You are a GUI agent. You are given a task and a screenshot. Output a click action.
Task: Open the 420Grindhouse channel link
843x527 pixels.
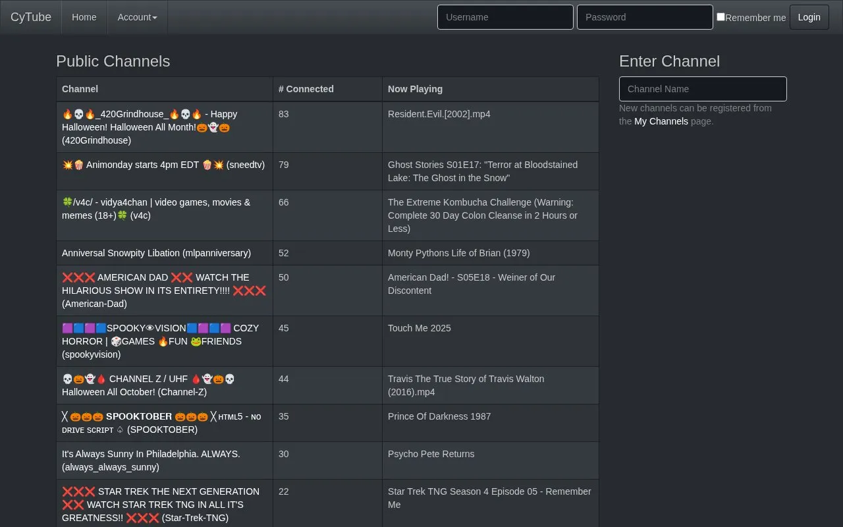150,127
